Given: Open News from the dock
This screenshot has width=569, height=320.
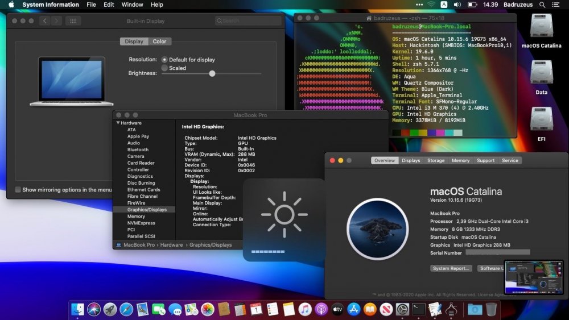Looking at the screenshot, I should [386, 309].
